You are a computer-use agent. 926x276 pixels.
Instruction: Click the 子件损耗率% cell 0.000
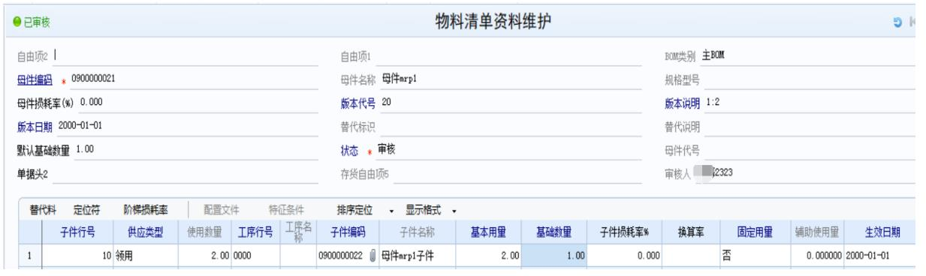(x=624, y=256)
